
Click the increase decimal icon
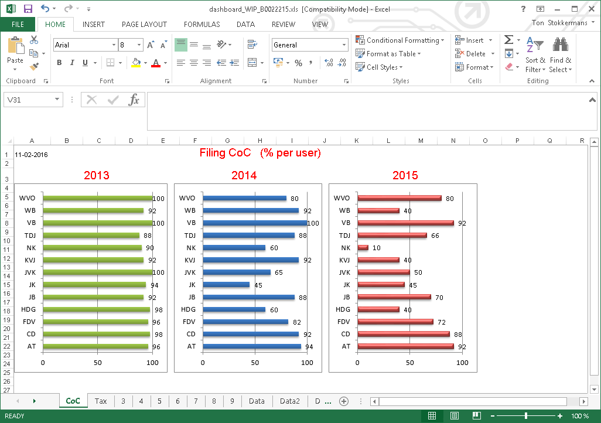(329, 63)
